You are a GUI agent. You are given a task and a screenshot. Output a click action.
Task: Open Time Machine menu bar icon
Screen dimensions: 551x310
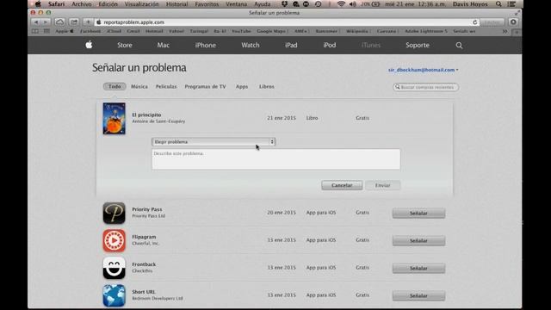coord(318,4)
